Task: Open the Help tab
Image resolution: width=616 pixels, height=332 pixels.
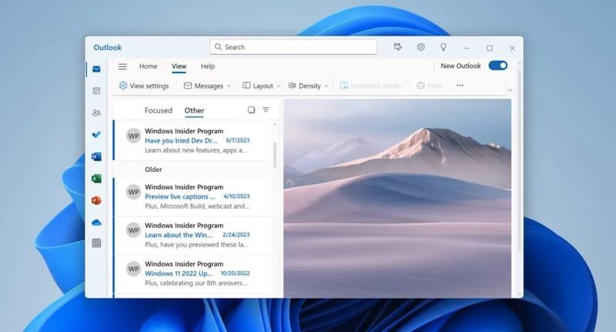Action: [x=208, y=66]
